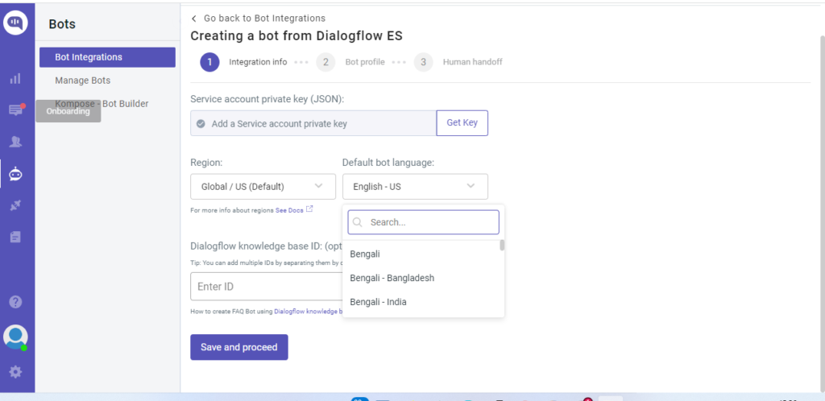Choose Bengali - Bangladesh option
The width and height of the screenshot is (825, 401).
coord(422,278)
